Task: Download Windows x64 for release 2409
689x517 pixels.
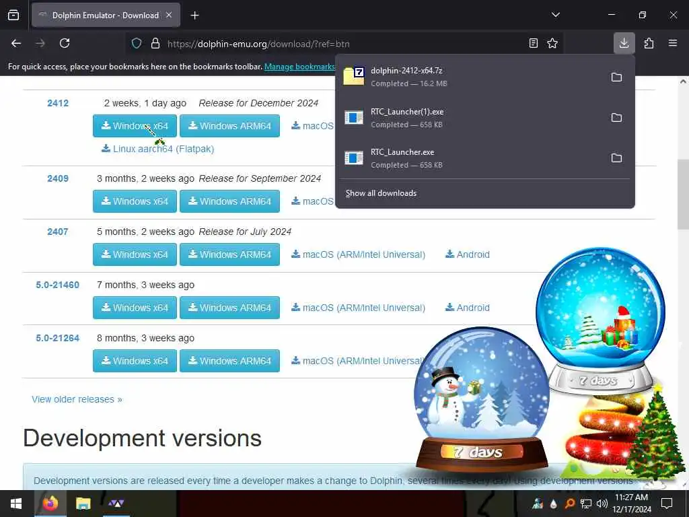Action: click(135, 201)
